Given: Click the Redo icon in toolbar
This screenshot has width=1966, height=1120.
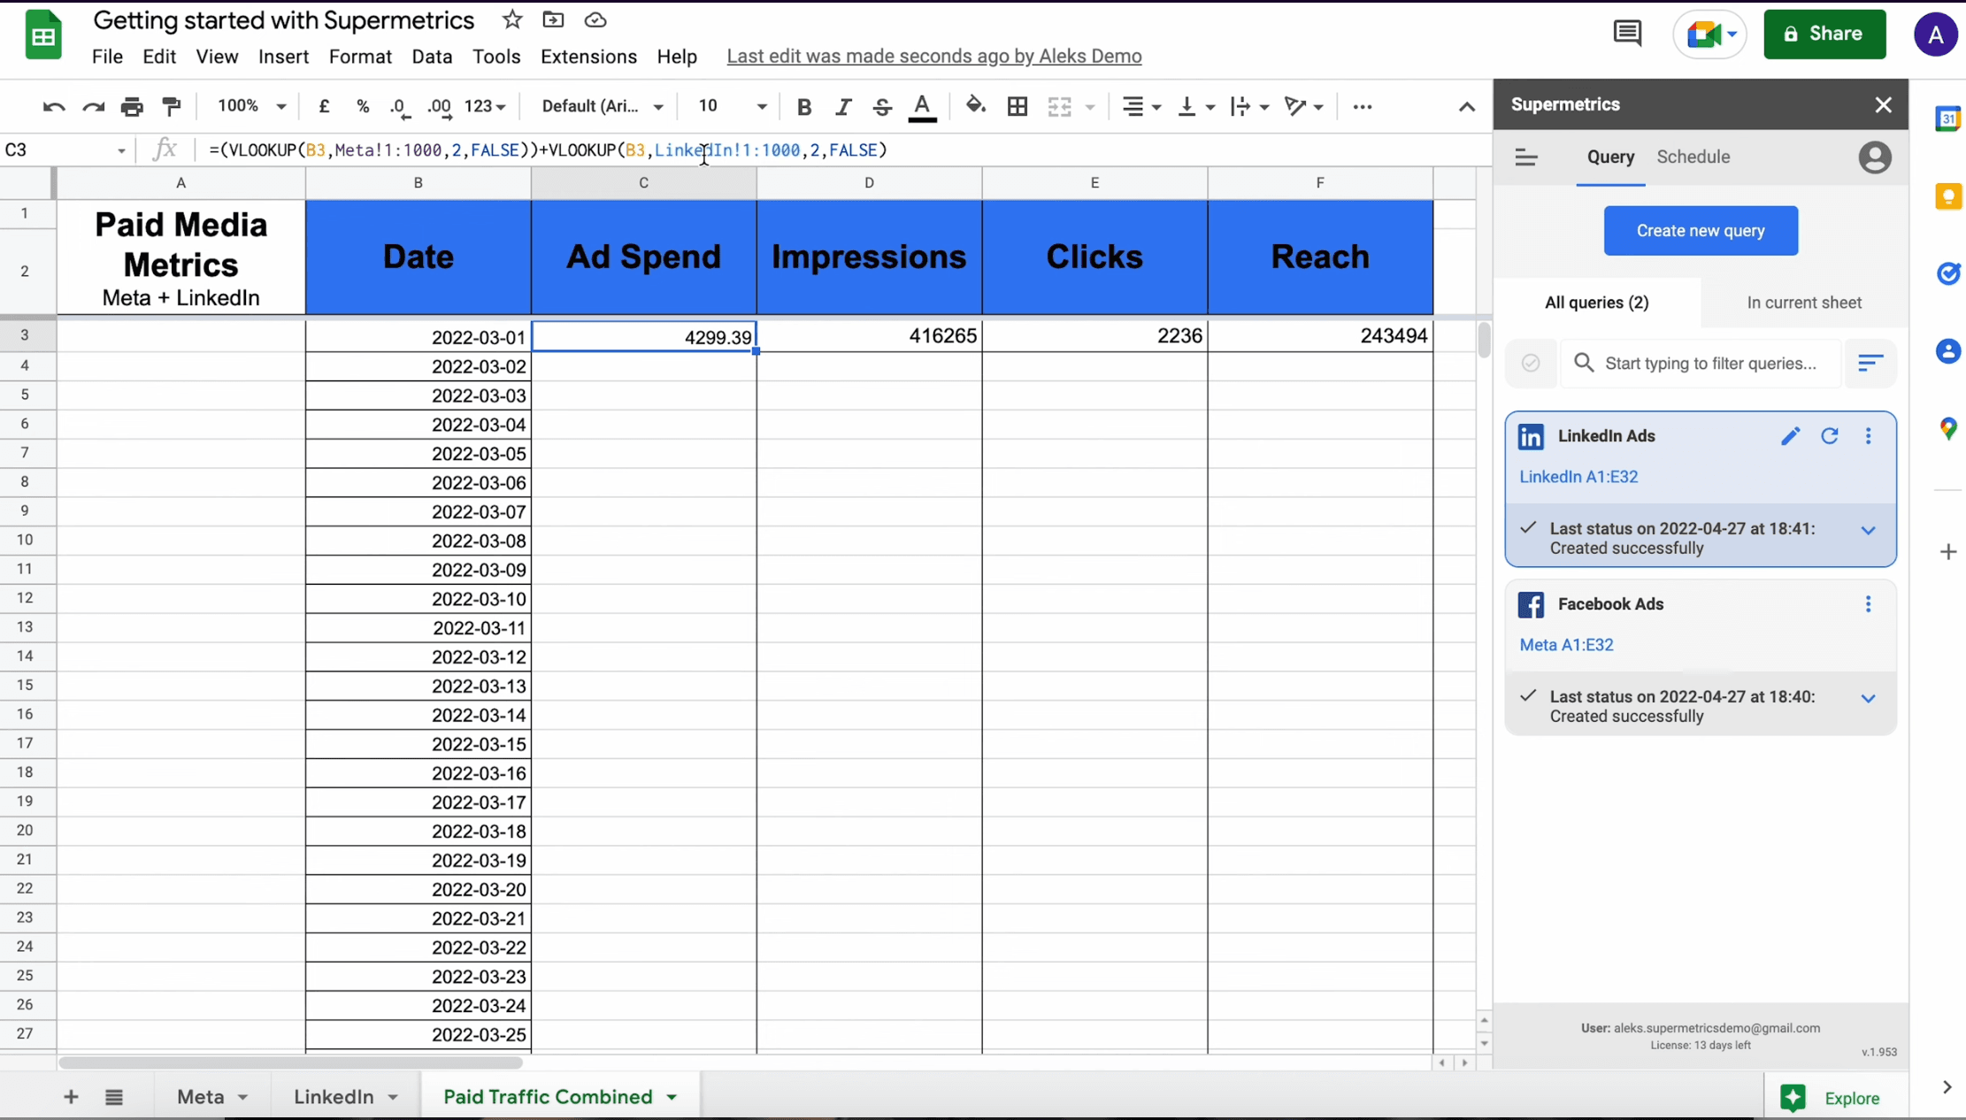Looking at the screenshot, I should 93,107.
